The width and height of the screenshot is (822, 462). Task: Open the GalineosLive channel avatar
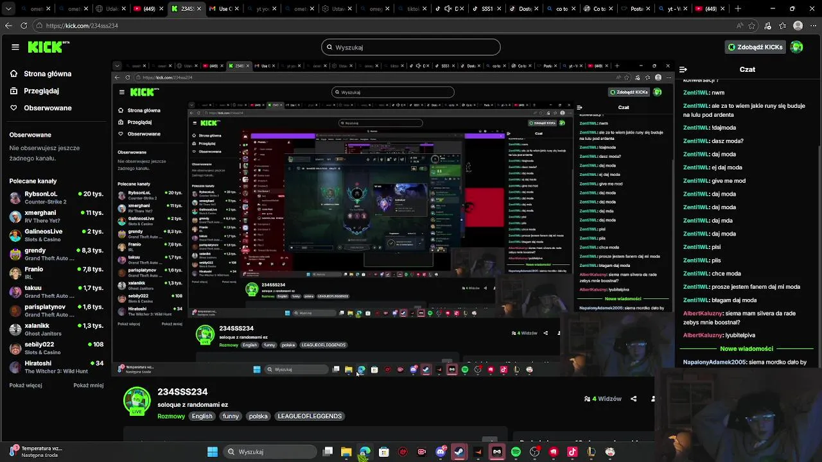tap(15, 235)
